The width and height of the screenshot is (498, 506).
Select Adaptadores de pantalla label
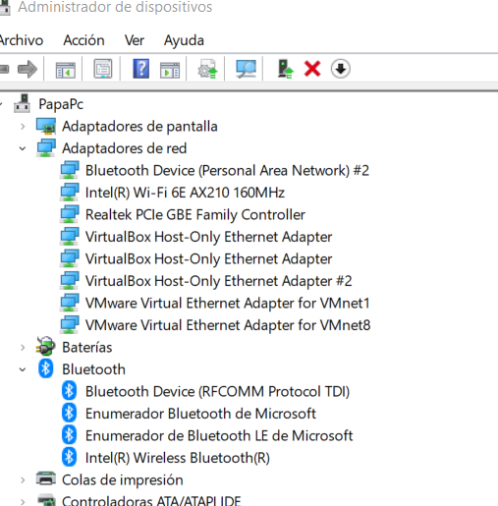pos(139,127)
